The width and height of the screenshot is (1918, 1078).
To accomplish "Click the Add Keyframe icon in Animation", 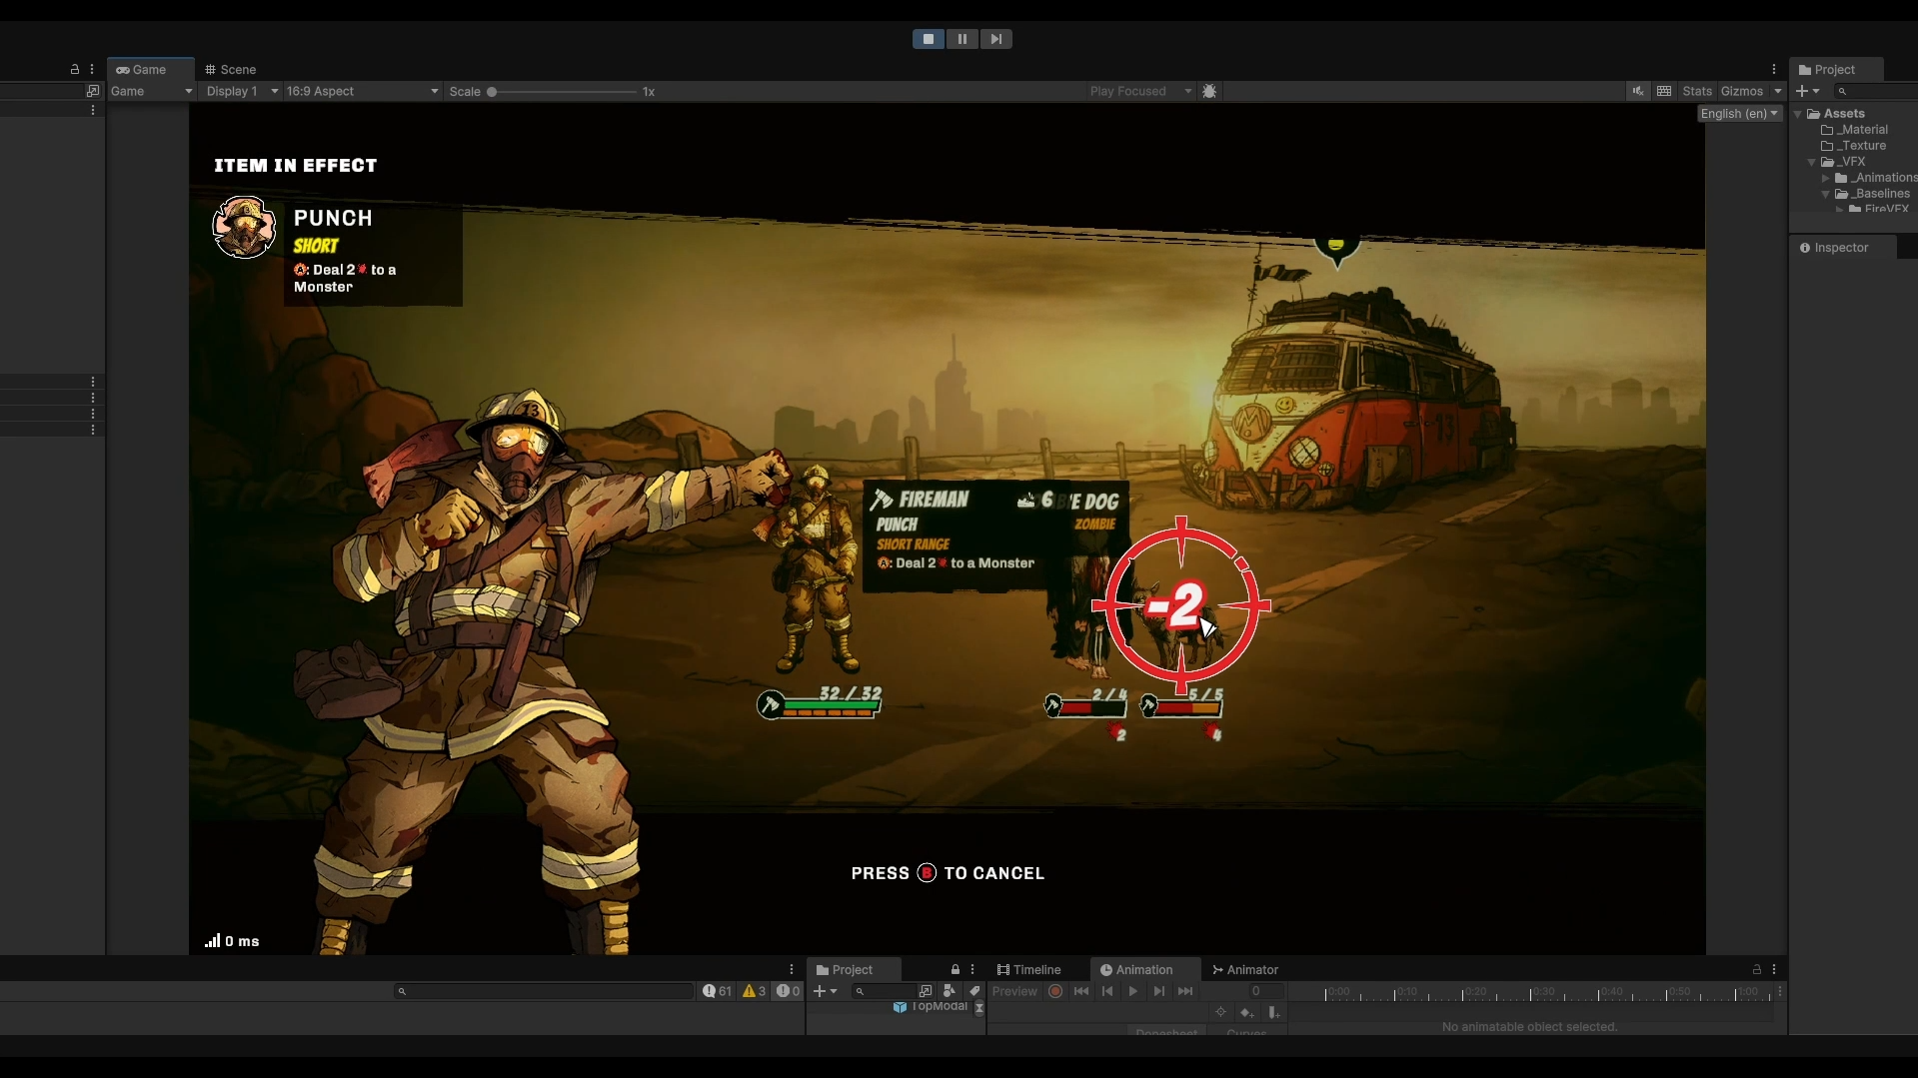I will tap(1246, 1013).
